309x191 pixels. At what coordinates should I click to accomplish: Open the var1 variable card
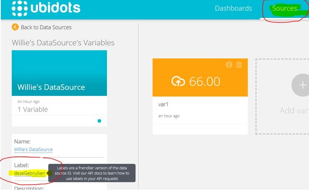click(x=200, y=96)
